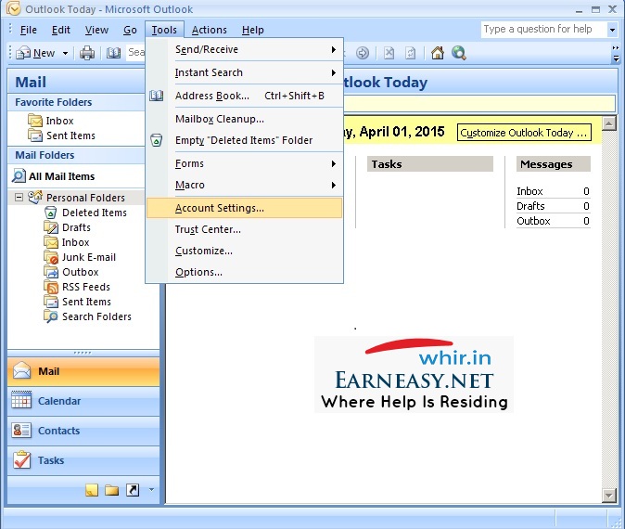The width and height of the screenshot is (625, 529).
Task: Open the Shortcuts arrow icon
Action: pyautogui.click(x=133, y=490)
